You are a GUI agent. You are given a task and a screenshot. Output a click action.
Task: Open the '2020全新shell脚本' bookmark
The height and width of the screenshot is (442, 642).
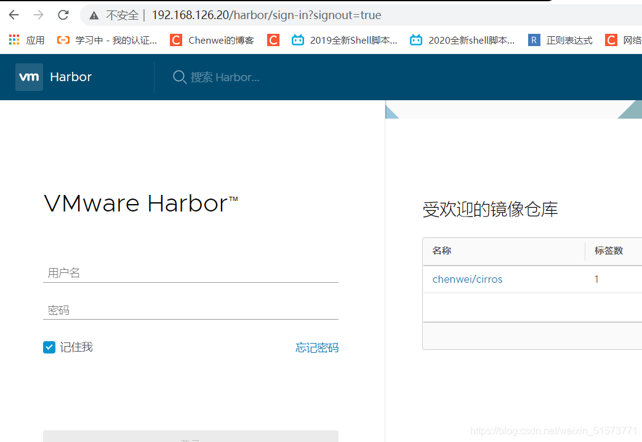tap(462, 40)
